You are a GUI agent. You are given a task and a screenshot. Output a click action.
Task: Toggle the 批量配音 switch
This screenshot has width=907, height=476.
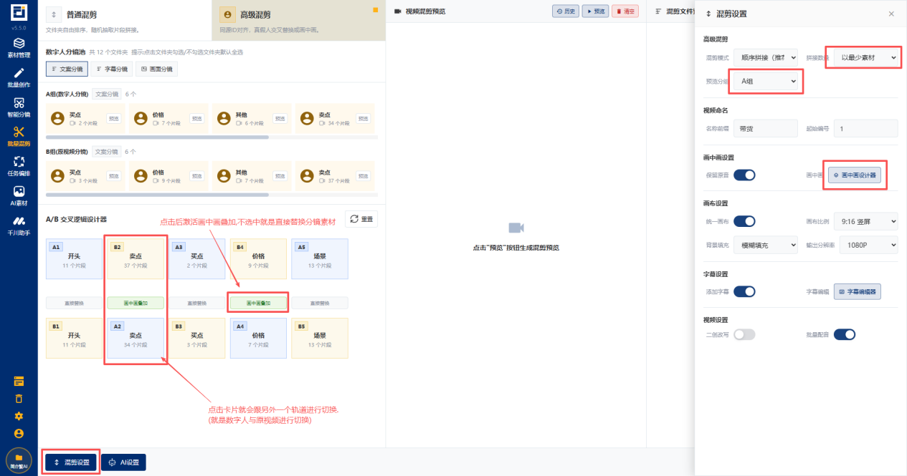pos(845,334)
